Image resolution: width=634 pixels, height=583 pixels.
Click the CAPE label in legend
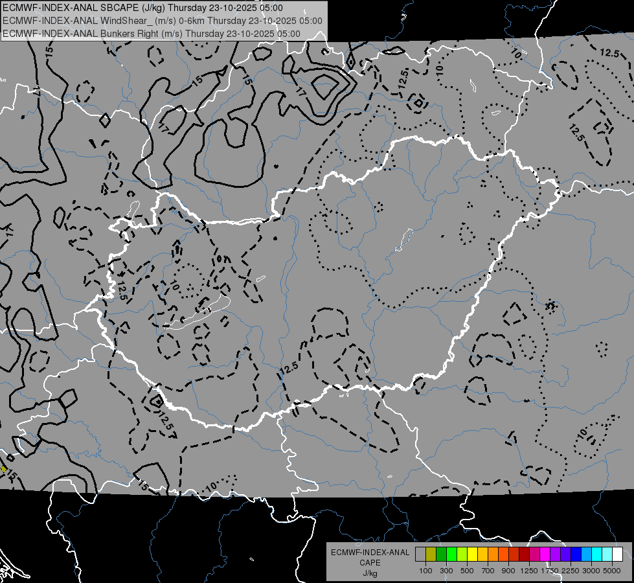[370, 563]
